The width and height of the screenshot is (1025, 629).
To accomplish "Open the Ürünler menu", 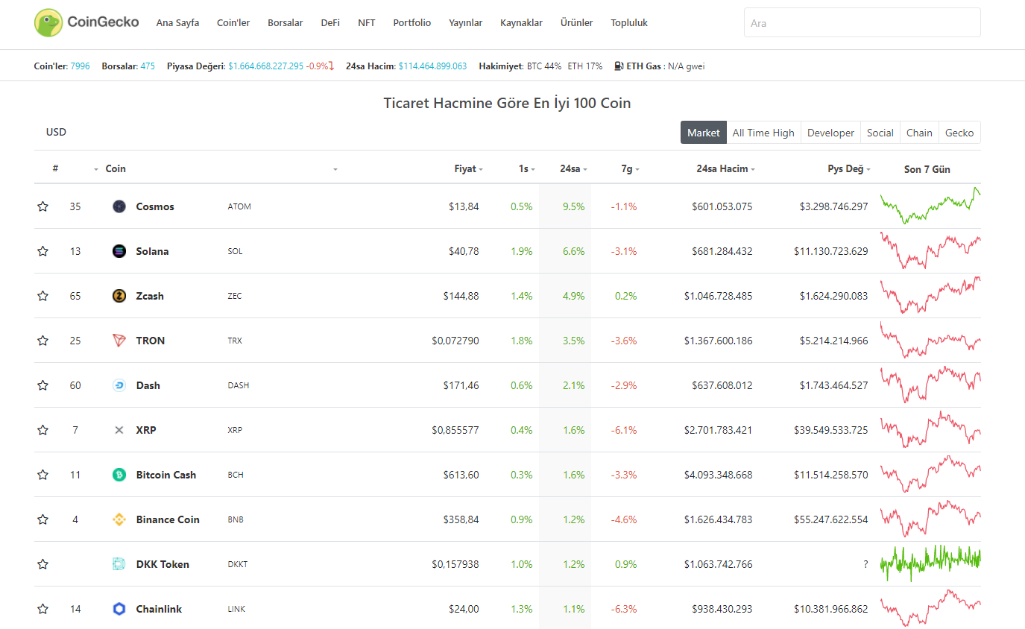I will tap(577, 22).
